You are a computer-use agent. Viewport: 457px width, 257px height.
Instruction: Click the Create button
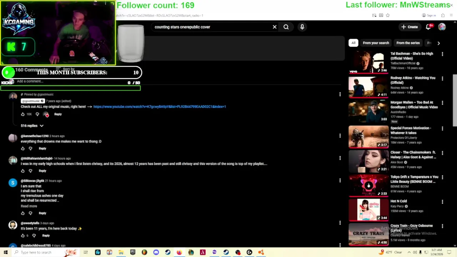[x=410, y=27]
